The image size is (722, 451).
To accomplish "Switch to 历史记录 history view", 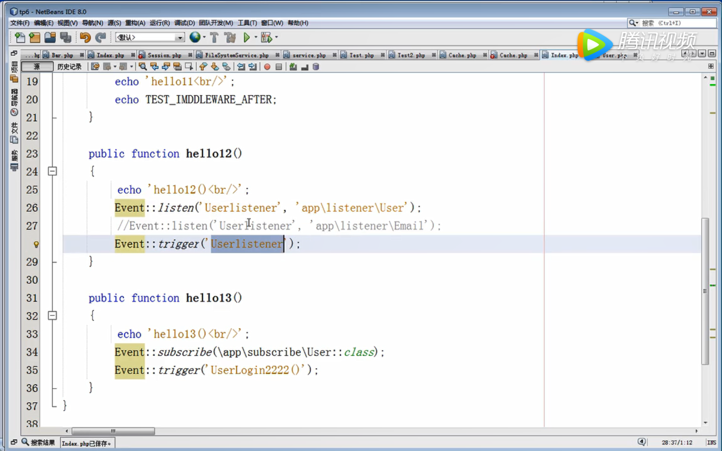I will tap(69, 67).
